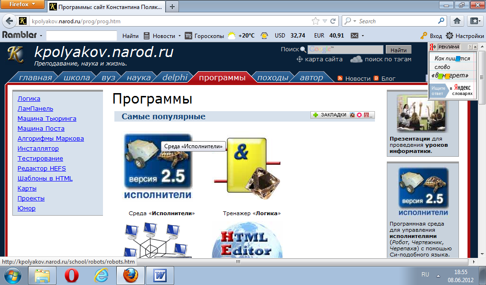This screenshot has width=486, height=285.
Task: Switch to the главная site tab
Action: click(35, 77)
